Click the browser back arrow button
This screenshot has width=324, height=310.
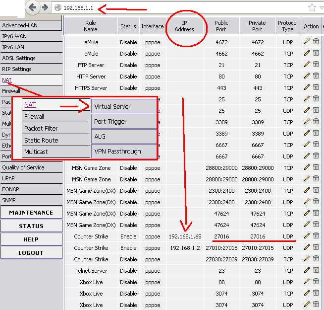[33, 7]
